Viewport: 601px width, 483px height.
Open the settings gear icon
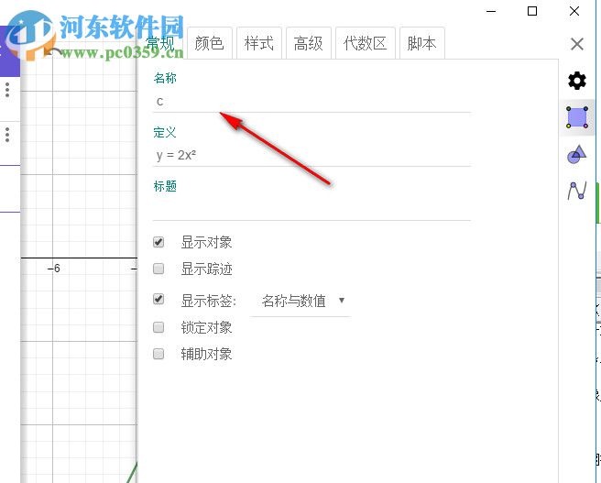pyautogui.click(x=577, y=81)
